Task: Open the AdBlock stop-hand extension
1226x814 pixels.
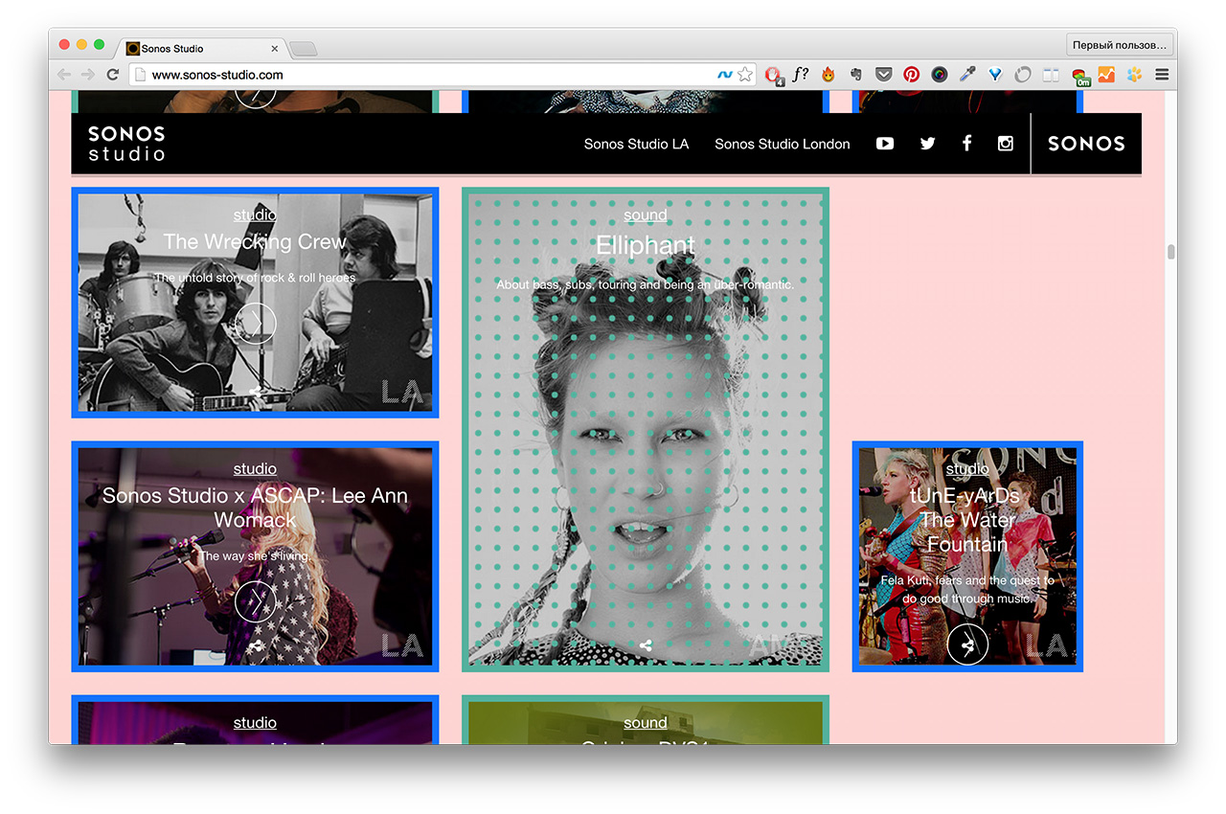Action: 774,75
